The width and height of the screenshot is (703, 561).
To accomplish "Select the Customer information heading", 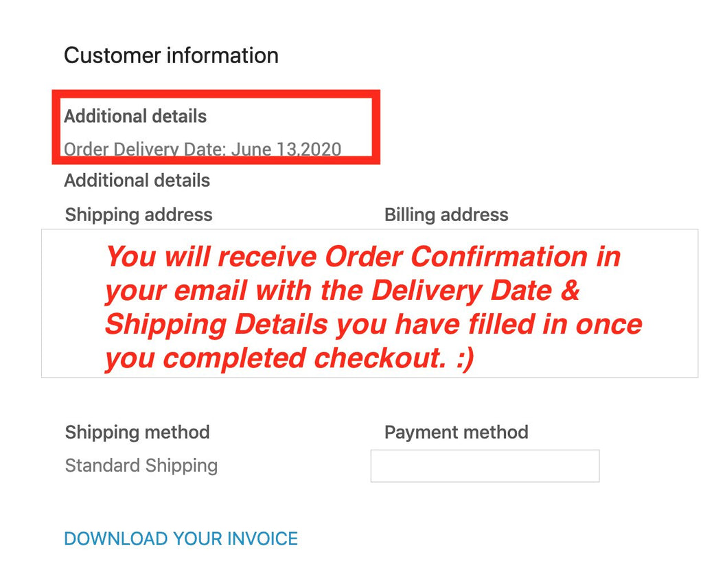I will tap(171, 55).
